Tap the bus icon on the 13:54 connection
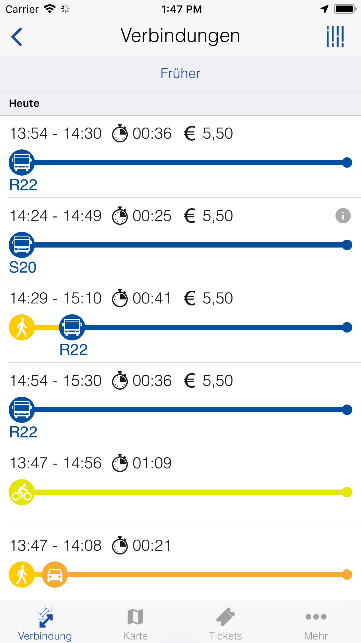361x643 pixels. pos(22,162)
